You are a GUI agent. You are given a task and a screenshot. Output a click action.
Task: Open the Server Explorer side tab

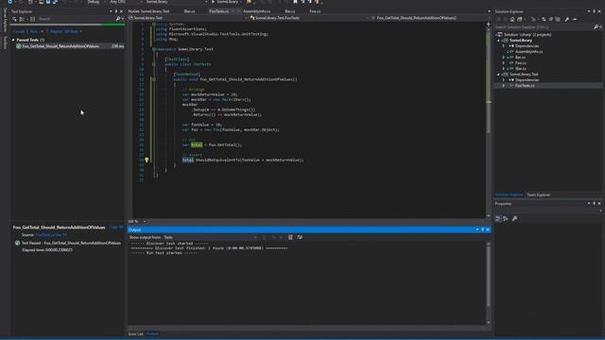click(x=5, y=20)
